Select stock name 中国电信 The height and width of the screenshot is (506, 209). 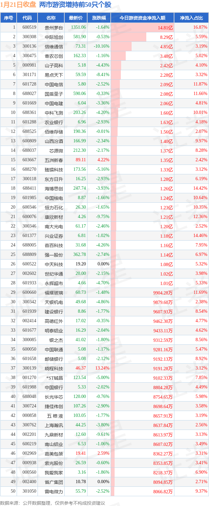coord(54,84)
